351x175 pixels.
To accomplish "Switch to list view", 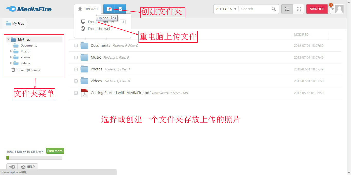I will pyautogui.click(x=287, y=9).
